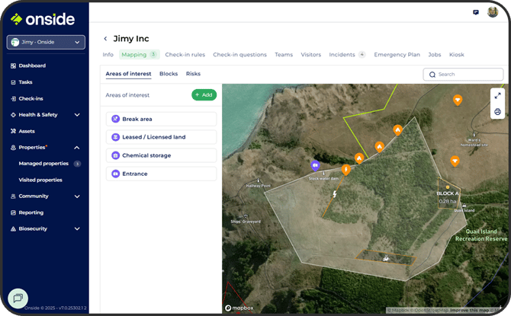
Task: Open the user profile avatar
Action: coord(493,12)
